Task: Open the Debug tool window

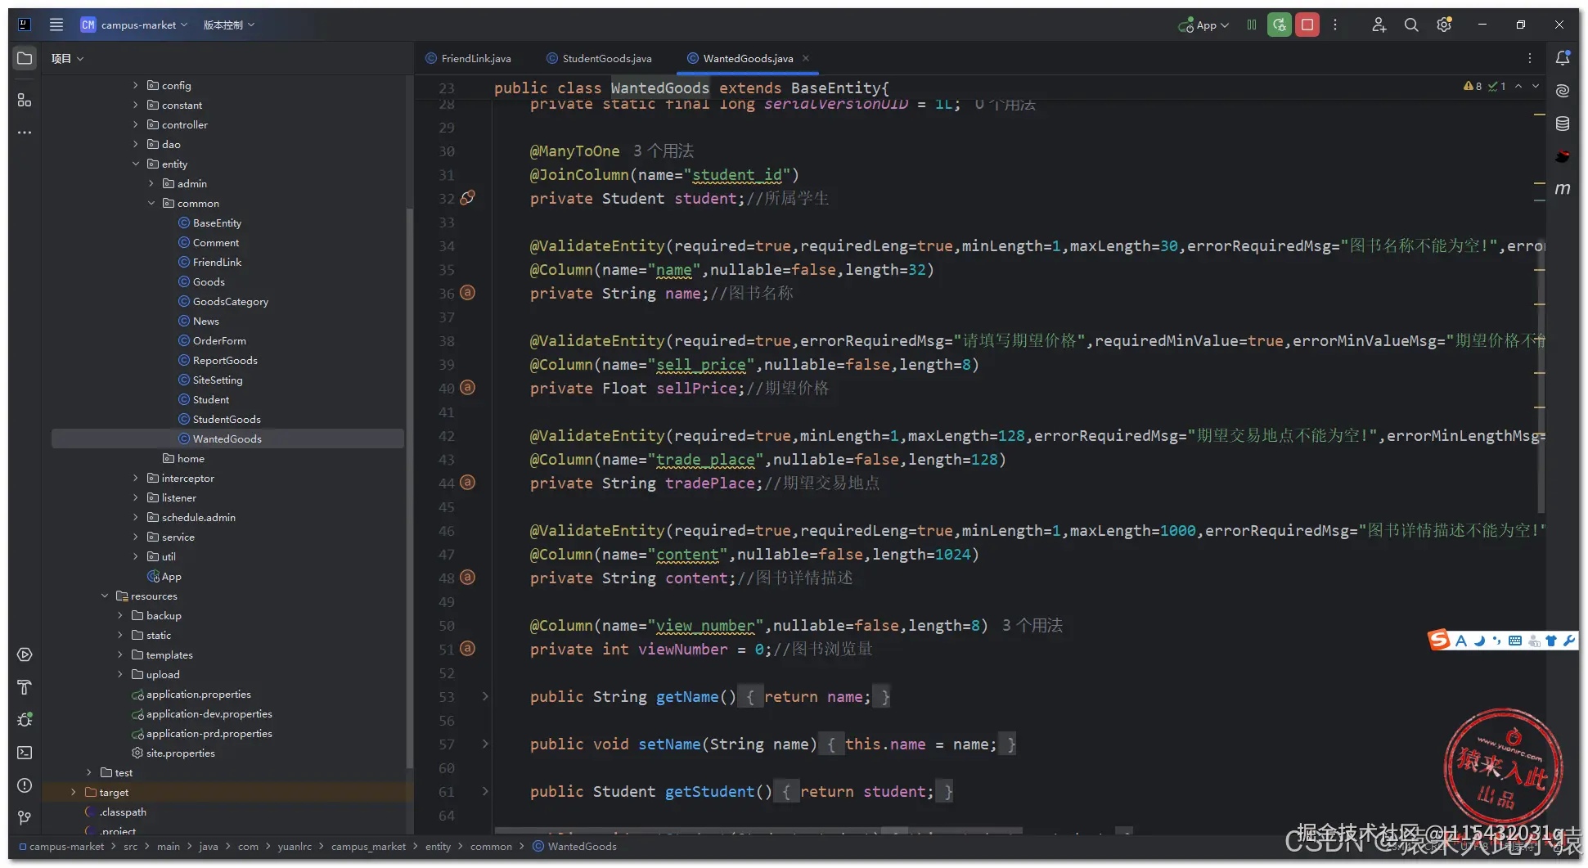Action: (x=25, y=720)
